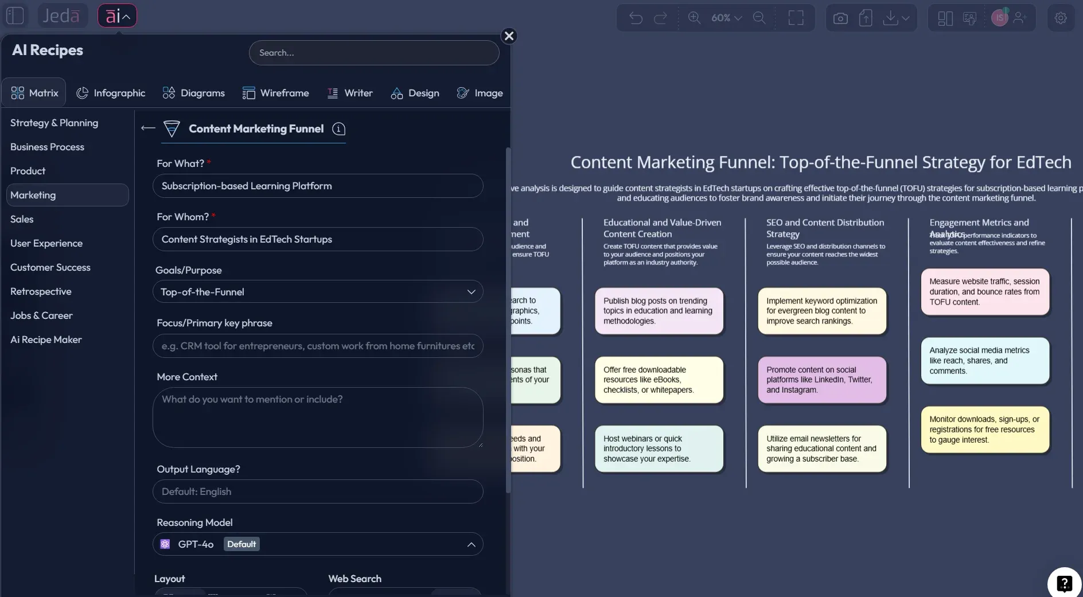Go back from Content Marketing Funnel recipe
Viewport: 1083px width, 597px height.
(x=147, y=128)
